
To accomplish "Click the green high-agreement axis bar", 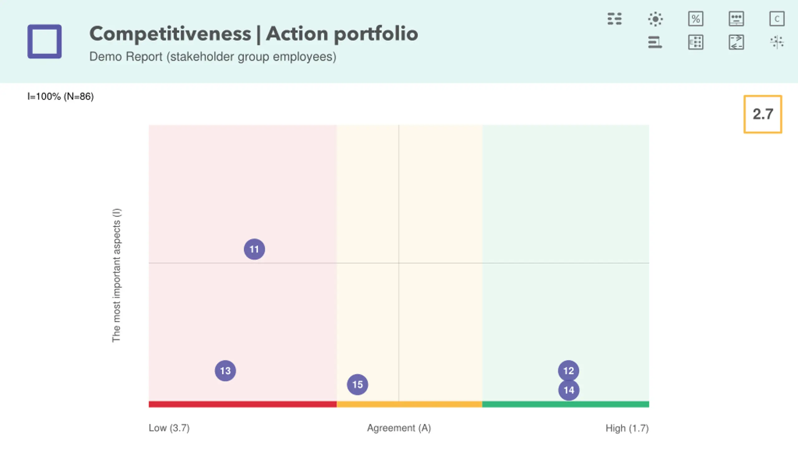I will tap(565, 404).
